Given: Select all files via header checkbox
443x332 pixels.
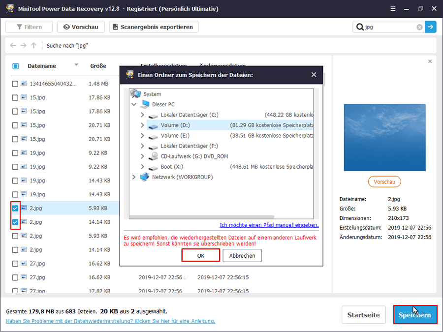Looking at the screenshot, I should (x=15, y=65).
